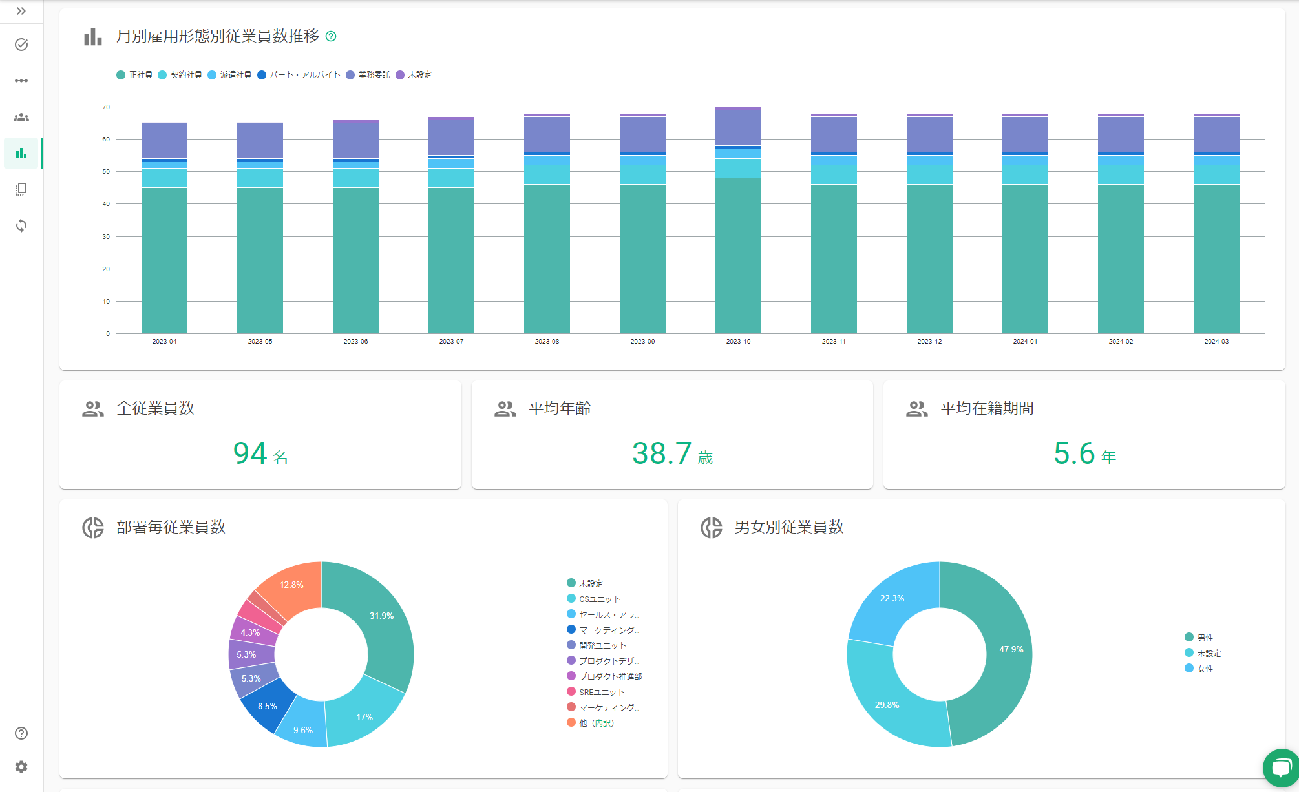The image size is (1299, 792).
Task: Click the 31.9% slice of the department donut
Action: 381,616
